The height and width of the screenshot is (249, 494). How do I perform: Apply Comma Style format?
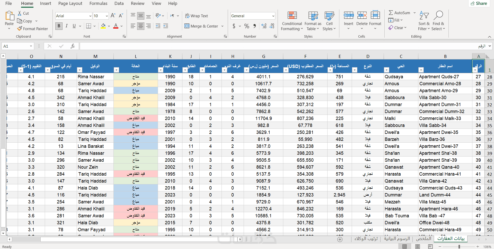pos(254,26)
